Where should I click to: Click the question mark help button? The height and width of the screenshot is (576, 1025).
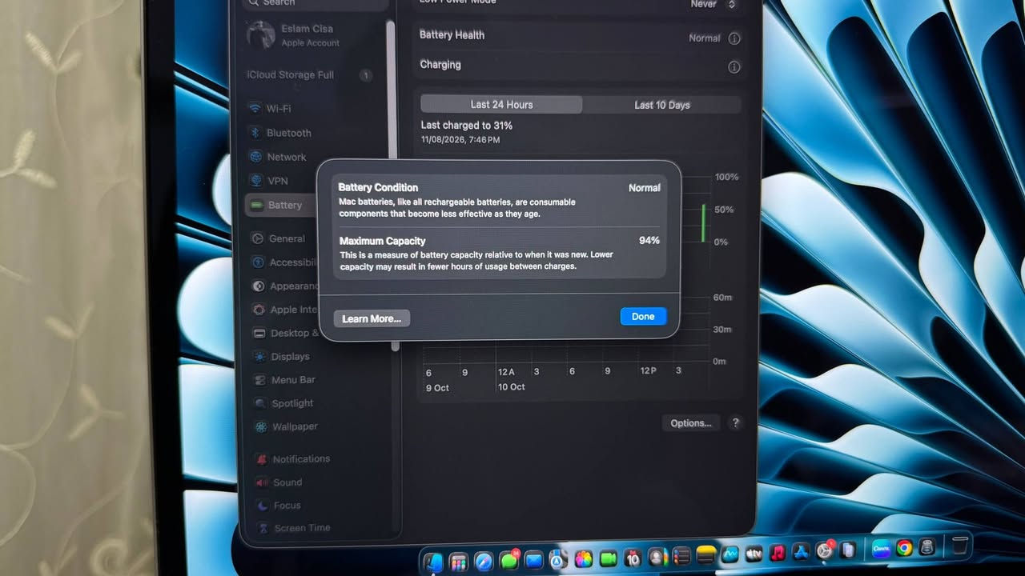(736, 423)
